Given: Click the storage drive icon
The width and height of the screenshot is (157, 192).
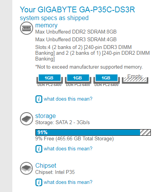Looking at the screenshot, I should (27, 119).
